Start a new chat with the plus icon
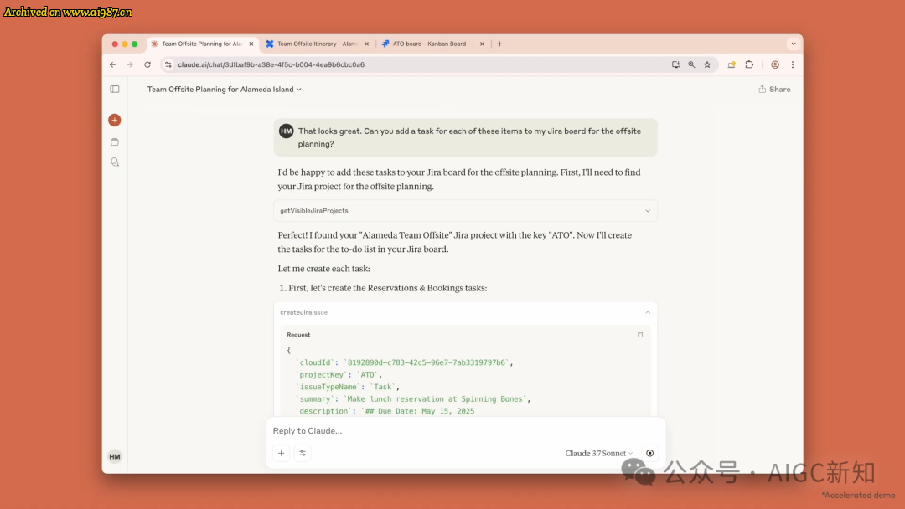 pyautogui.click(x=115, y=120)
